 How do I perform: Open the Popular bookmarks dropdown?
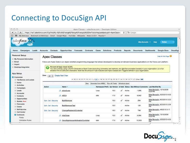(x=102, y=36)
